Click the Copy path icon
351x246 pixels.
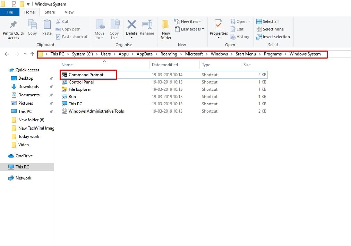pos(58,29)
